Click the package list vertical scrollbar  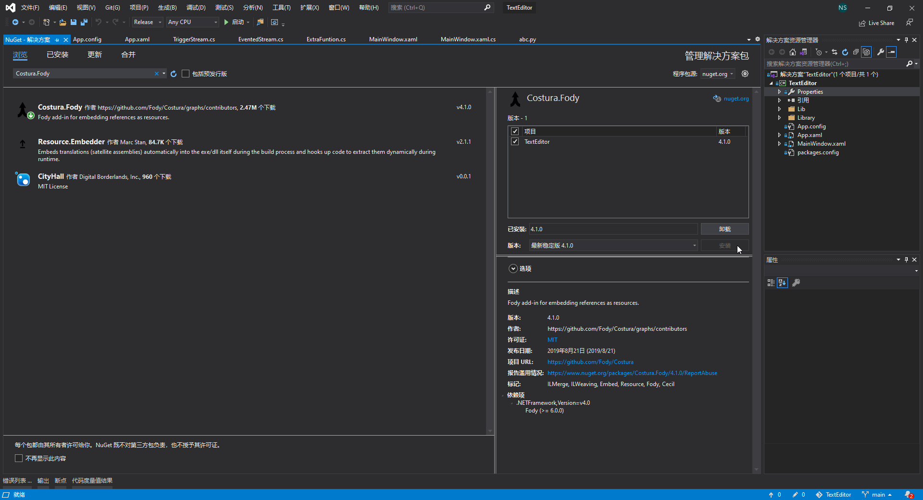[x=490, y=261]
